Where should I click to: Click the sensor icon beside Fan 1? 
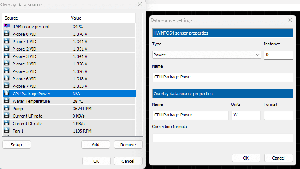(x=7, y=131)
